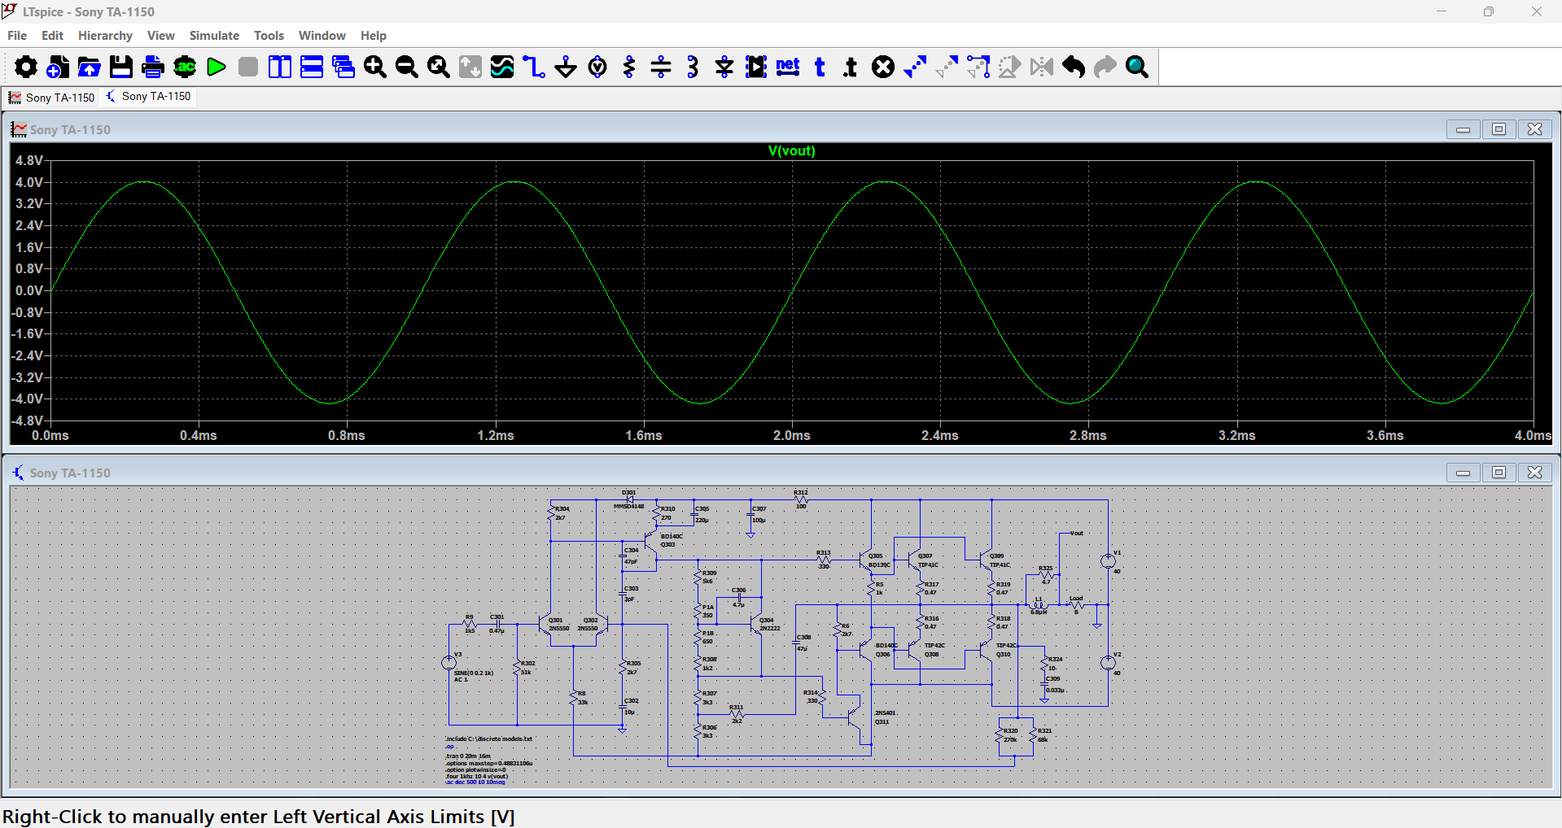1562x828 pixels.
Task: Minimize the schematic sub-window
Action: coord(1463,473)
